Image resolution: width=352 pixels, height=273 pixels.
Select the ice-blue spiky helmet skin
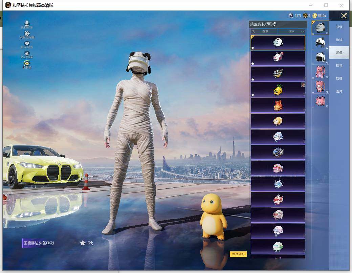278,184
